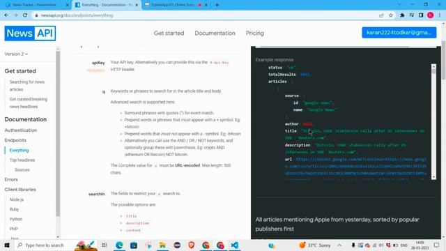446x251 pixels.
Task: Open Brave browser from the taskbar
Action: [192, 245]
